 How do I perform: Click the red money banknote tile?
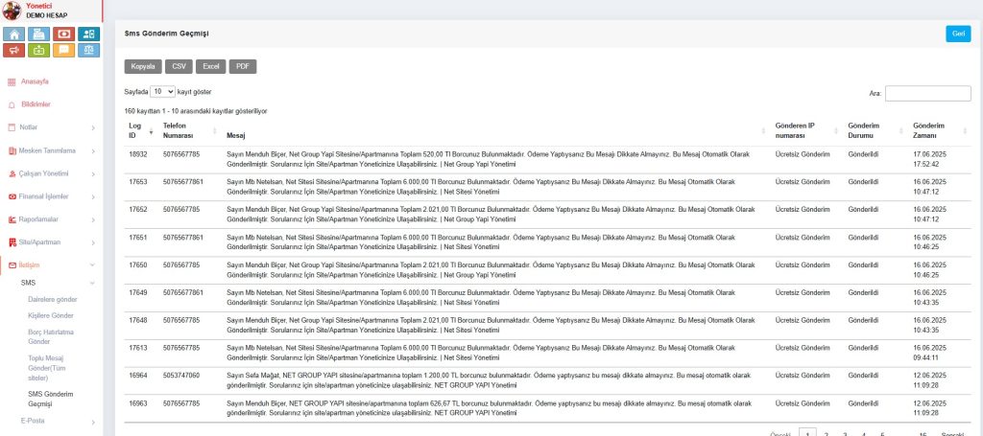click(63, 34)
